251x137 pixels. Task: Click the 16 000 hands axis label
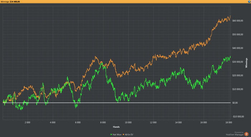click(x=203, y=122)
